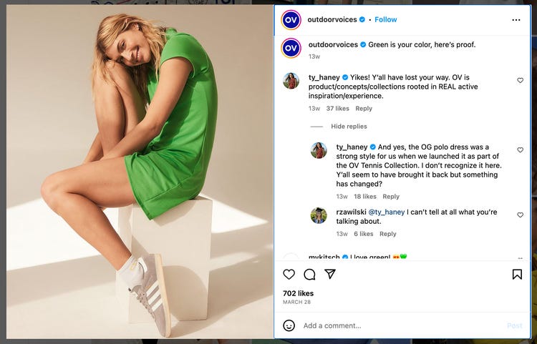
Task: Like ty_haney's OG polo dress reply
Action: coord(521,150)
